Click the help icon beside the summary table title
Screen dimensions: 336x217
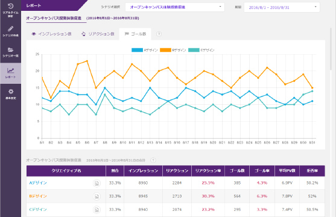(153, 160)
